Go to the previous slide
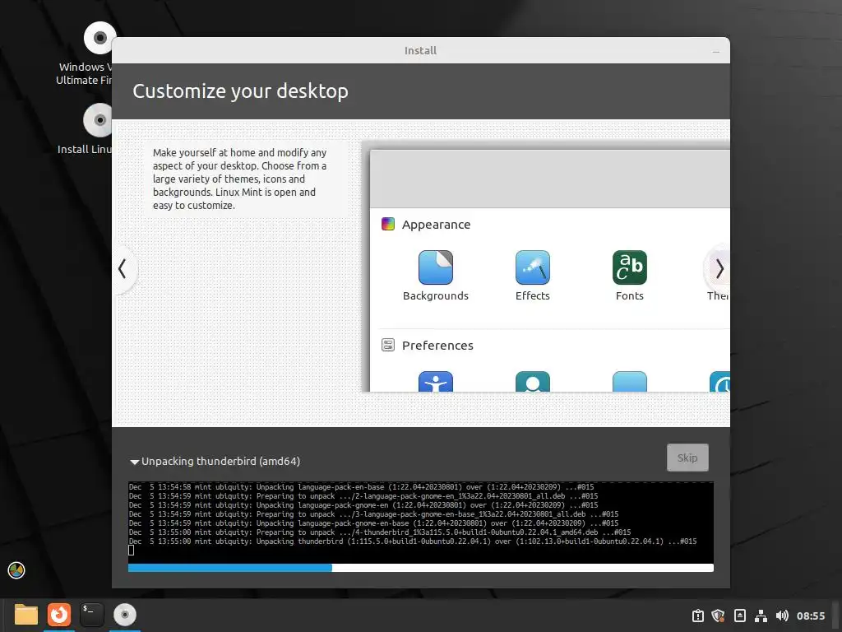842x632 pixels. point(123,268)
